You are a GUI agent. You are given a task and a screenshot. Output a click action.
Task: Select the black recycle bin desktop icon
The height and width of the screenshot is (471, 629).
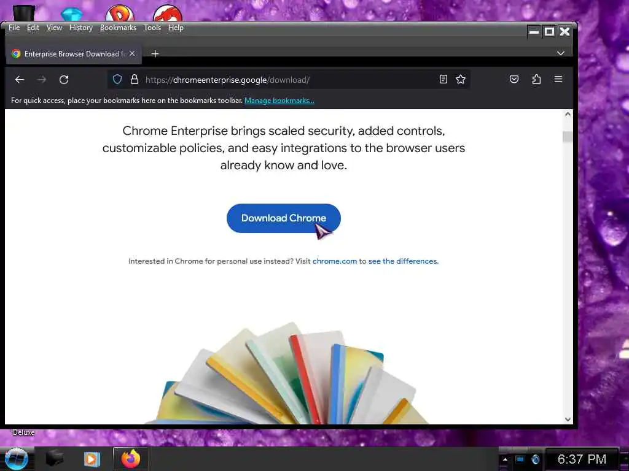(x=24, y=12)
